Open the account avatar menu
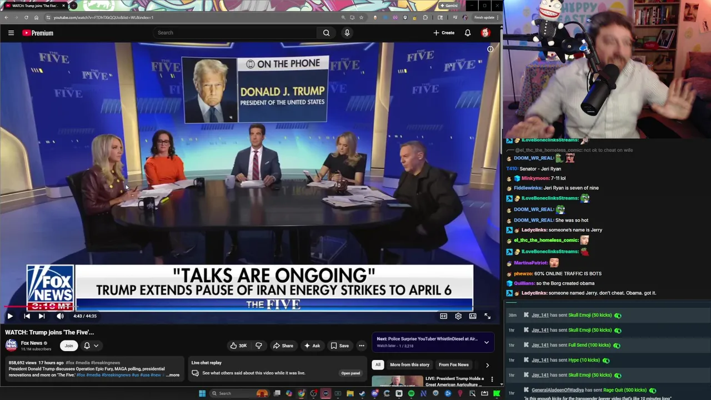The width and height of the screenshot is (711, 400). click(x=485, y=33)
